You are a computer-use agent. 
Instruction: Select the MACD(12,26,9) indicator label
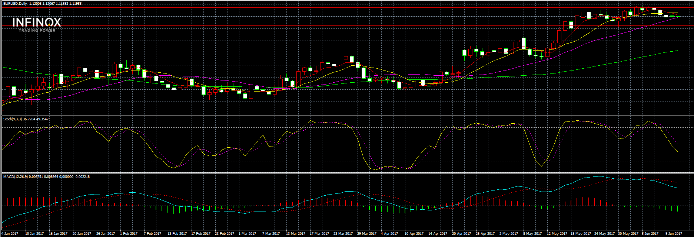(16, 176)
